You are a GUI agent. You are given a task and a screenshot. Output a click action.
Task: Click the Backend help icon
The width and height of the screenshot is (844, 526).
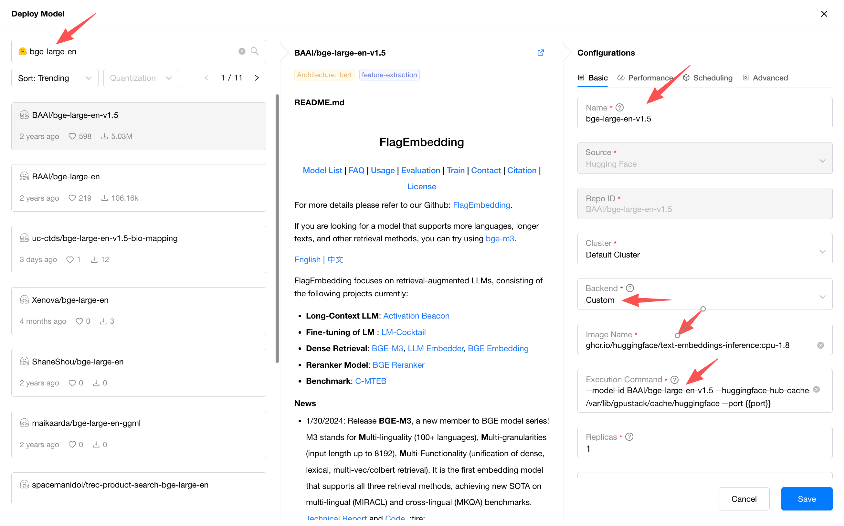point(630,288)
